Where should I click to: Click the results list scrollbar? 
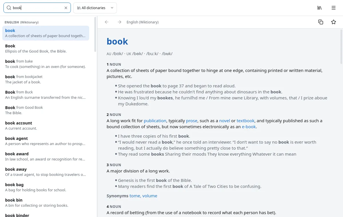[95, 34]
